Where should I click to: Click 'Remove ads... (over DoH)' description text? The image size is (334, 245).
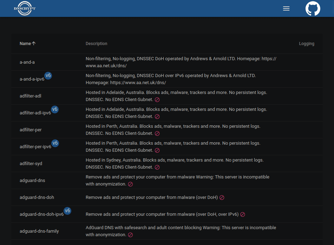point(152,197)
